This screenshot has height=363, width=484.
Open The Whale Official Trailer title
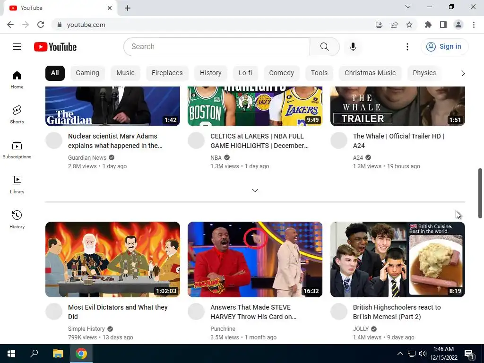pos(398,141)
